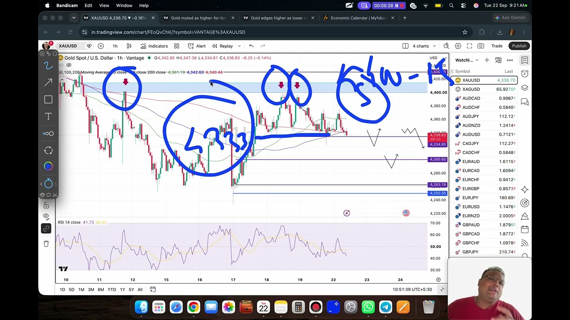Open the line thickness dots tool
Image resolution: width=570 pixels, height=320 pixels.
point(48,133)
